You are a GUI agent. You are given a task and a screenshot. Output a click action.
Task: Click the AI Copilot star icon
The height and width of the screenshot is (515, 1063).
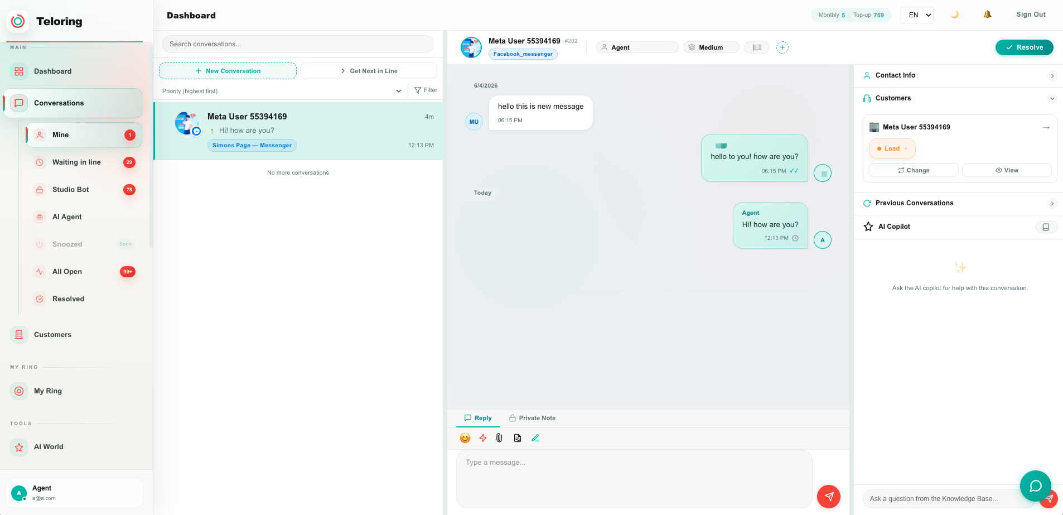[868, 227]
